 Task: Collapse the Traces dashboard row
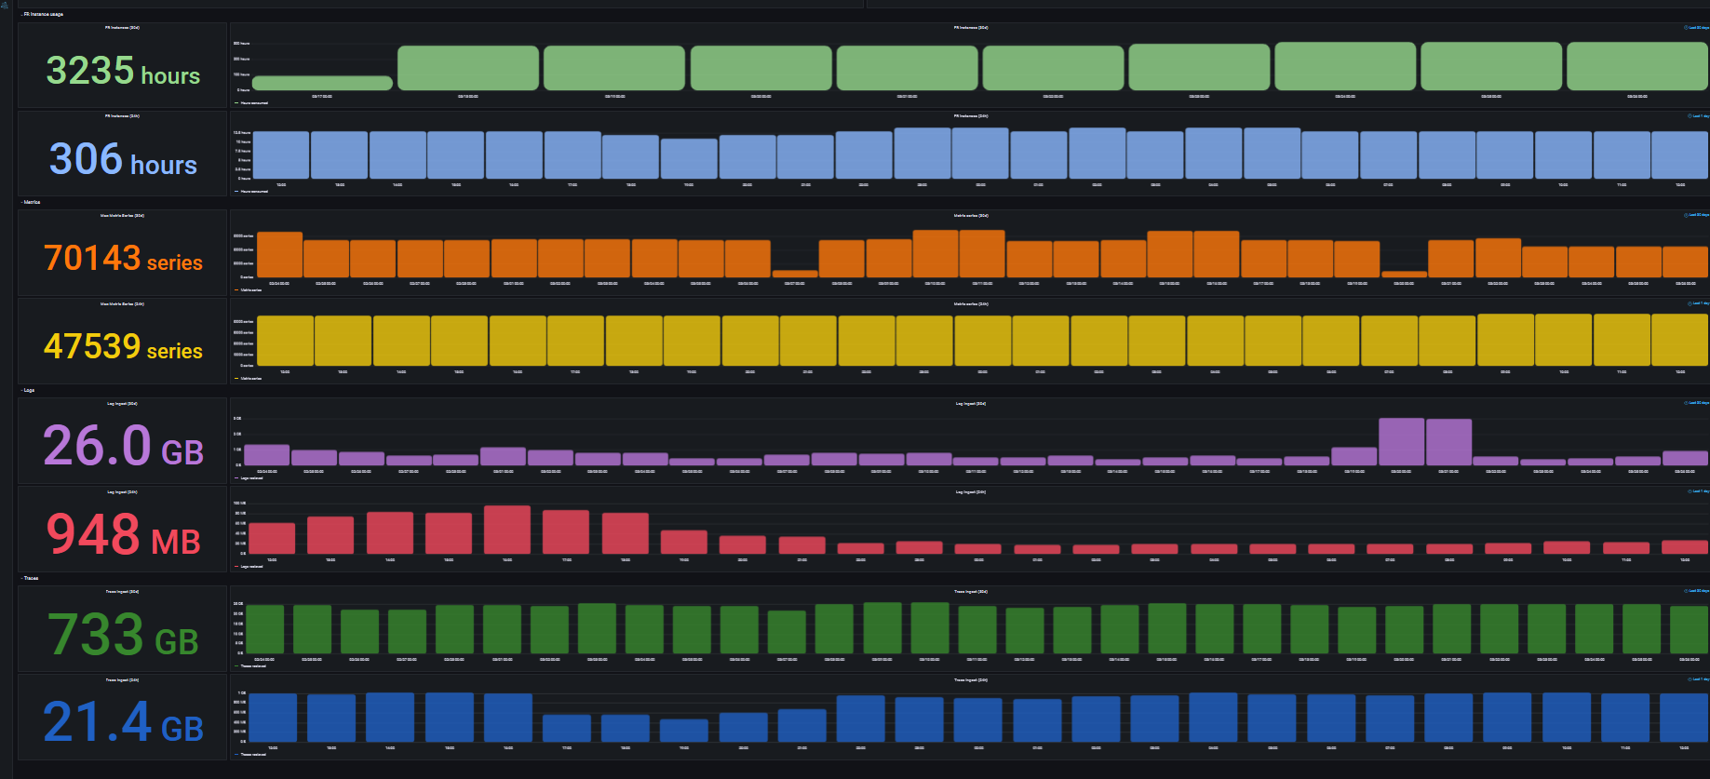tap(31, 578)
